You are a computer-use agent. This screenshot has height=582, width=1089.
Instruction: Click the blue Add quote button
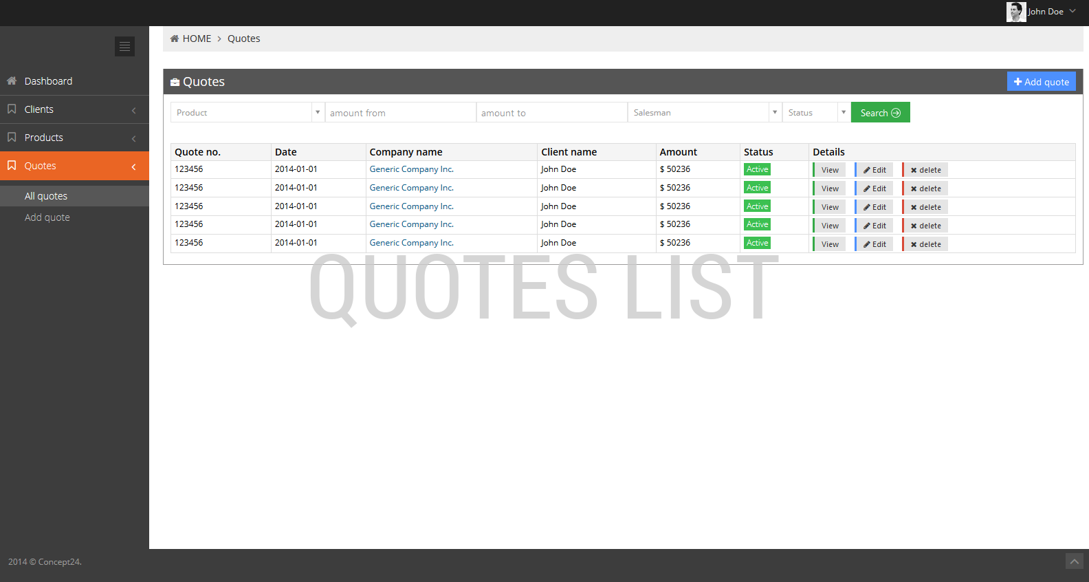[x=1041, y=82]
